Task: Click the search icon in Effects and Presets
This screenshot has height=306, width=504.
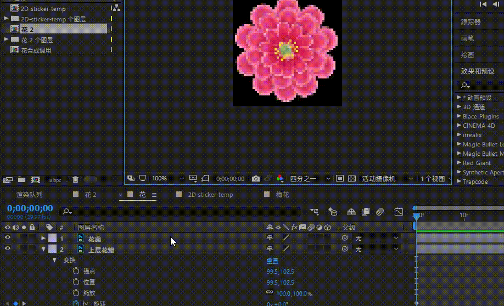Action: tap(465, 86)
